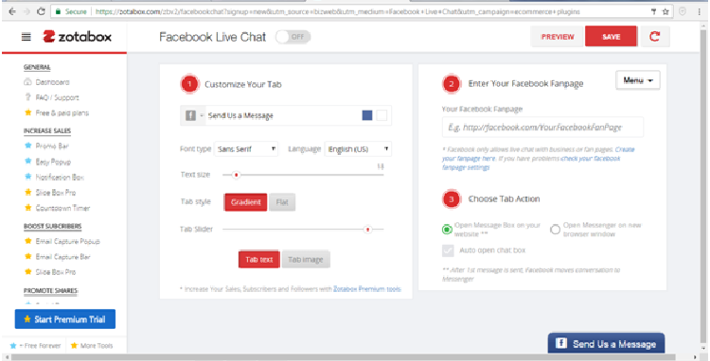Click the Dashboard home icon in the sidebar
The height and width of the screenshot is (361, 710).
pos(28,82)
